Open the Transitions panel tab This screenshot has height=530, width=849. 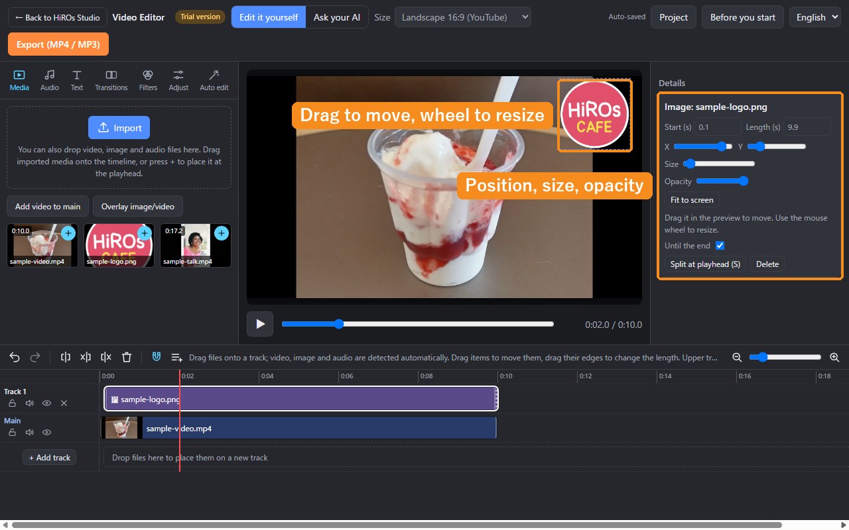coord(111,80)
